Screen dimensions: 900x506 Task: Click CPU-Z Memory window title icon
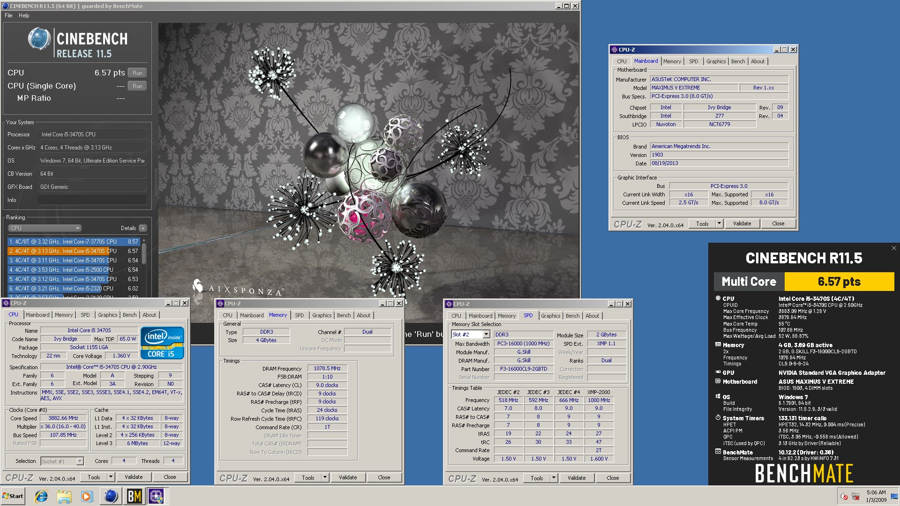220,304
